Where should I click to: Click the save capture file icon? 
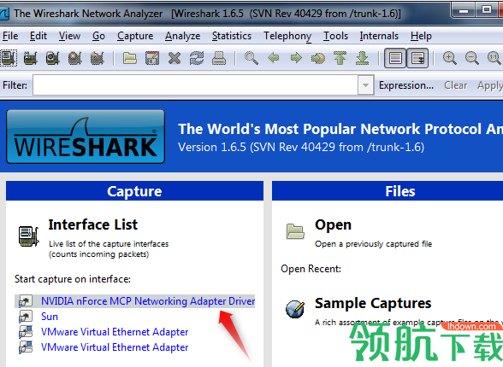[x=152, y=59]
